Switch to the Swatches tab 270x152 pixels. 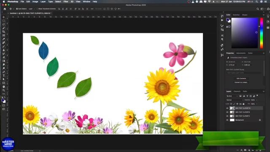[236, 15]
